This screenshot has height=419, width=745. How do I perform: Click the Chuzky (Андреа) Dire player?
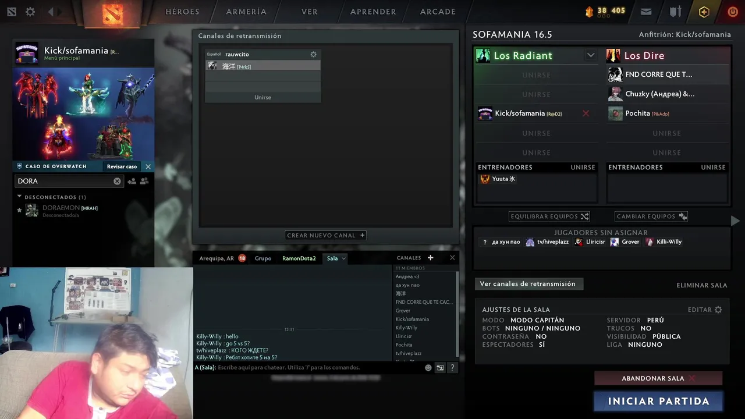pos(667,94)
